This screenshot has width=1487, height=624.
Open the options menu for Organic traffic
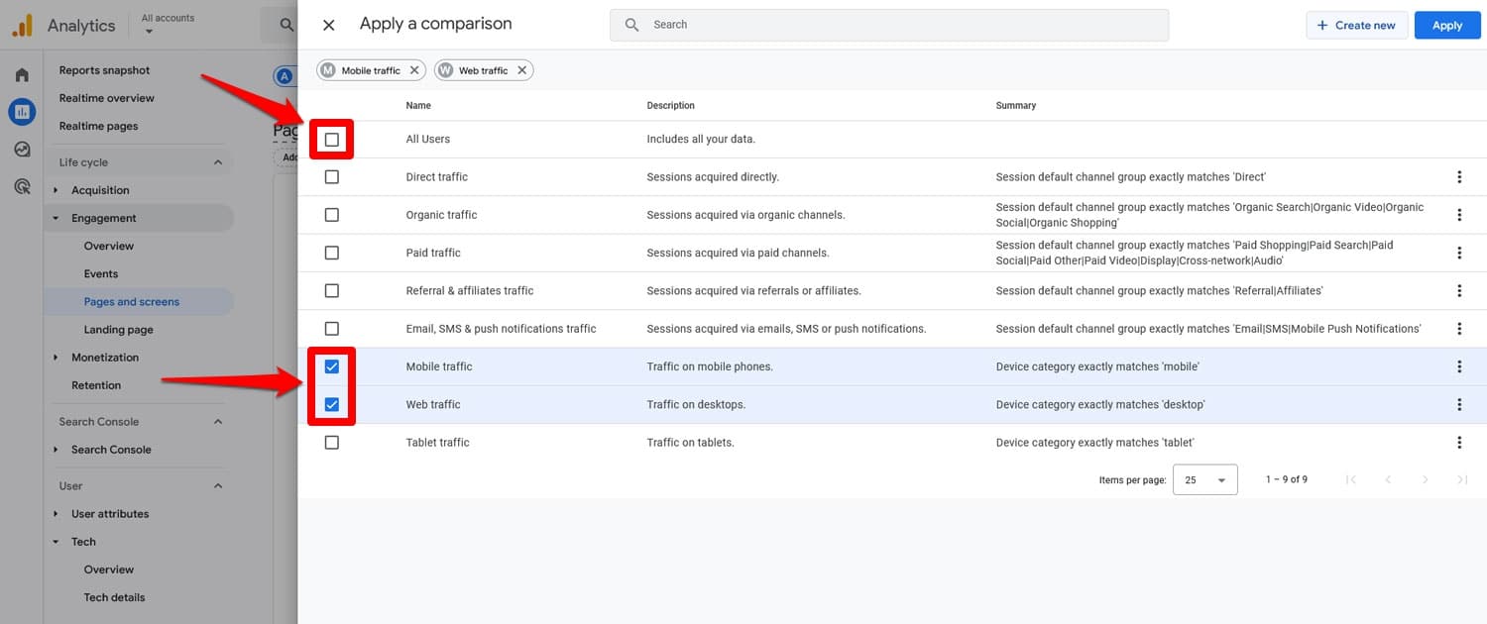click(1459, 214)
